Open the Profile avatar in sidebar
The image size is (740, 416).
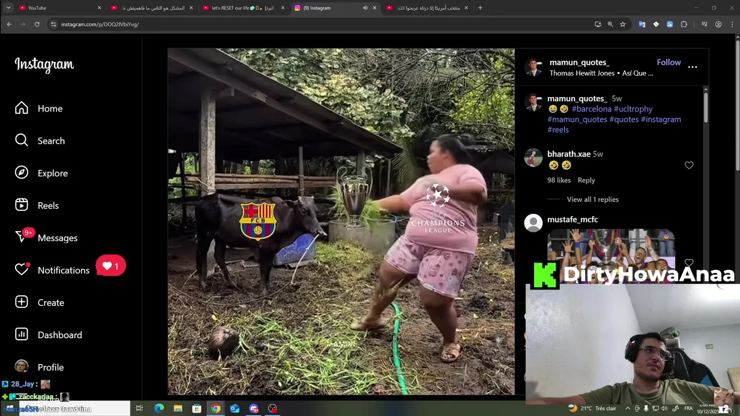[x=21, y=367]
